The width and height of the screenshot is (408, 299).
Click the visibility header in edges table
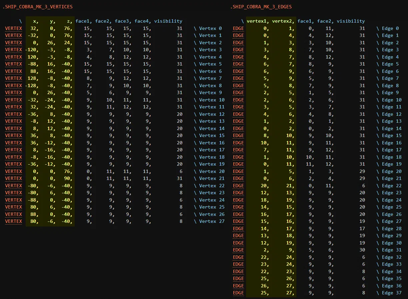click(x=351, y=21)
